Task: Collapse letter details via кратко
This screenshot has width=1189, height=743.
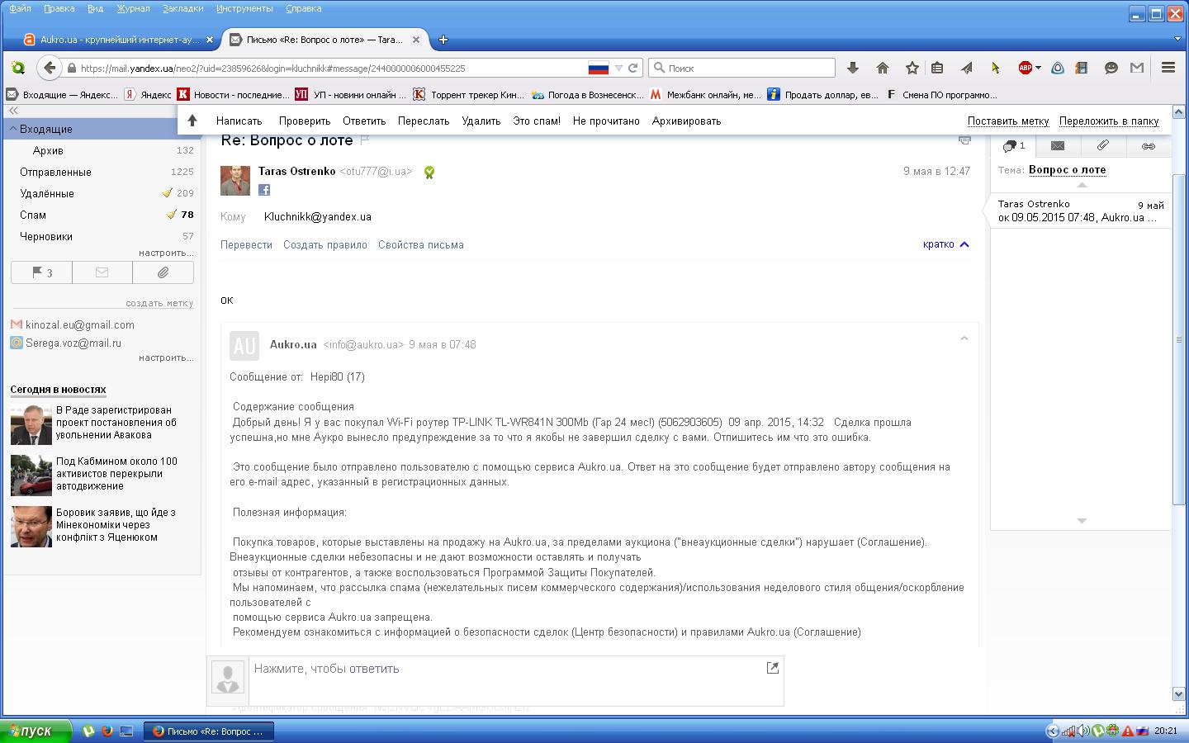Action: click(x=946, y=244)
